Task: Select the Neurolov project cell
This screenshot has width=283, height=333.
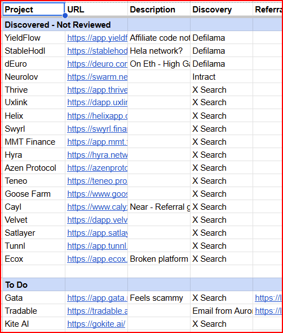Action: (x=34, y=77)
